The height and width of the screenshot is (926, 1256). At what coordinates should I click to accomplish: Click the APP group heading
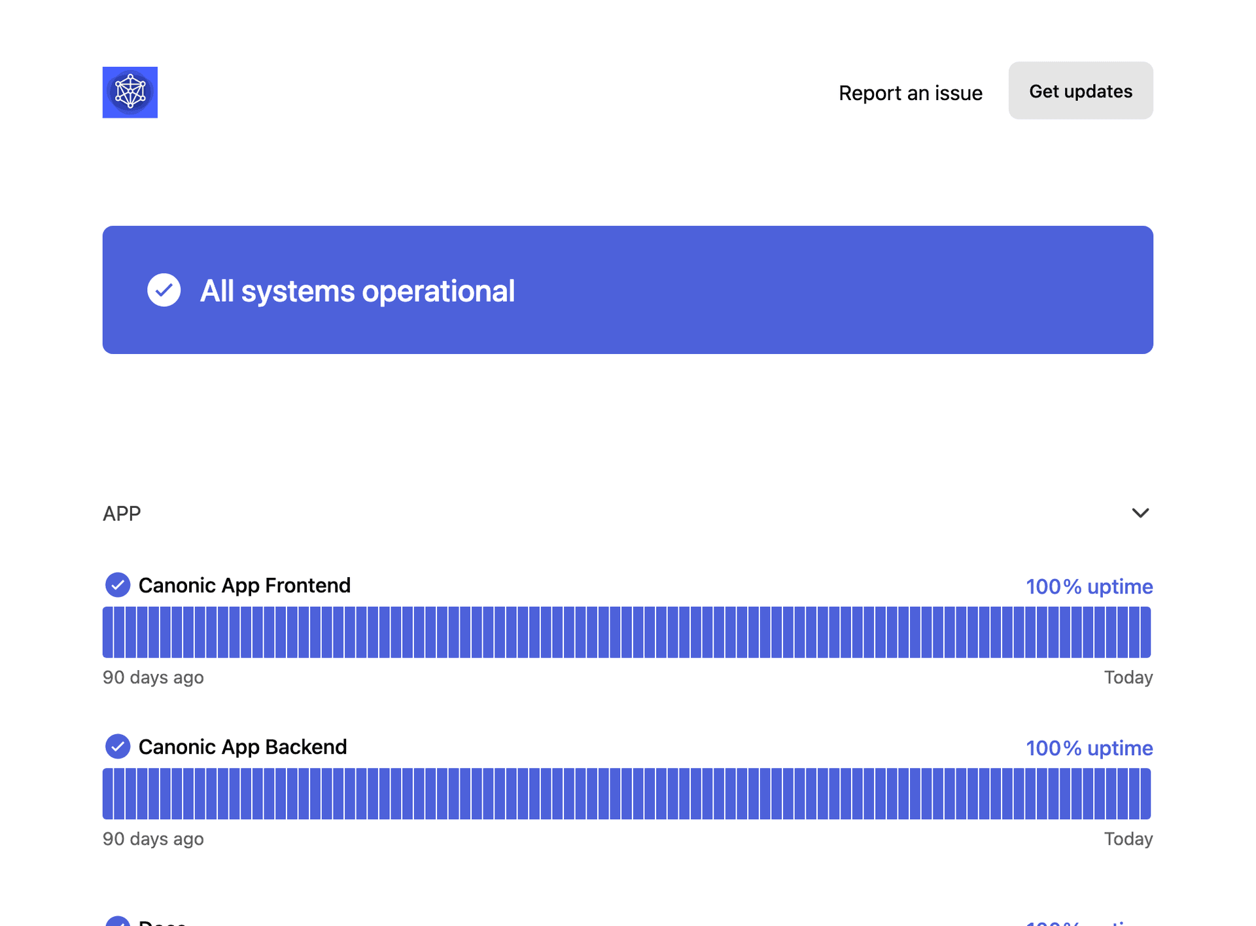122,514
